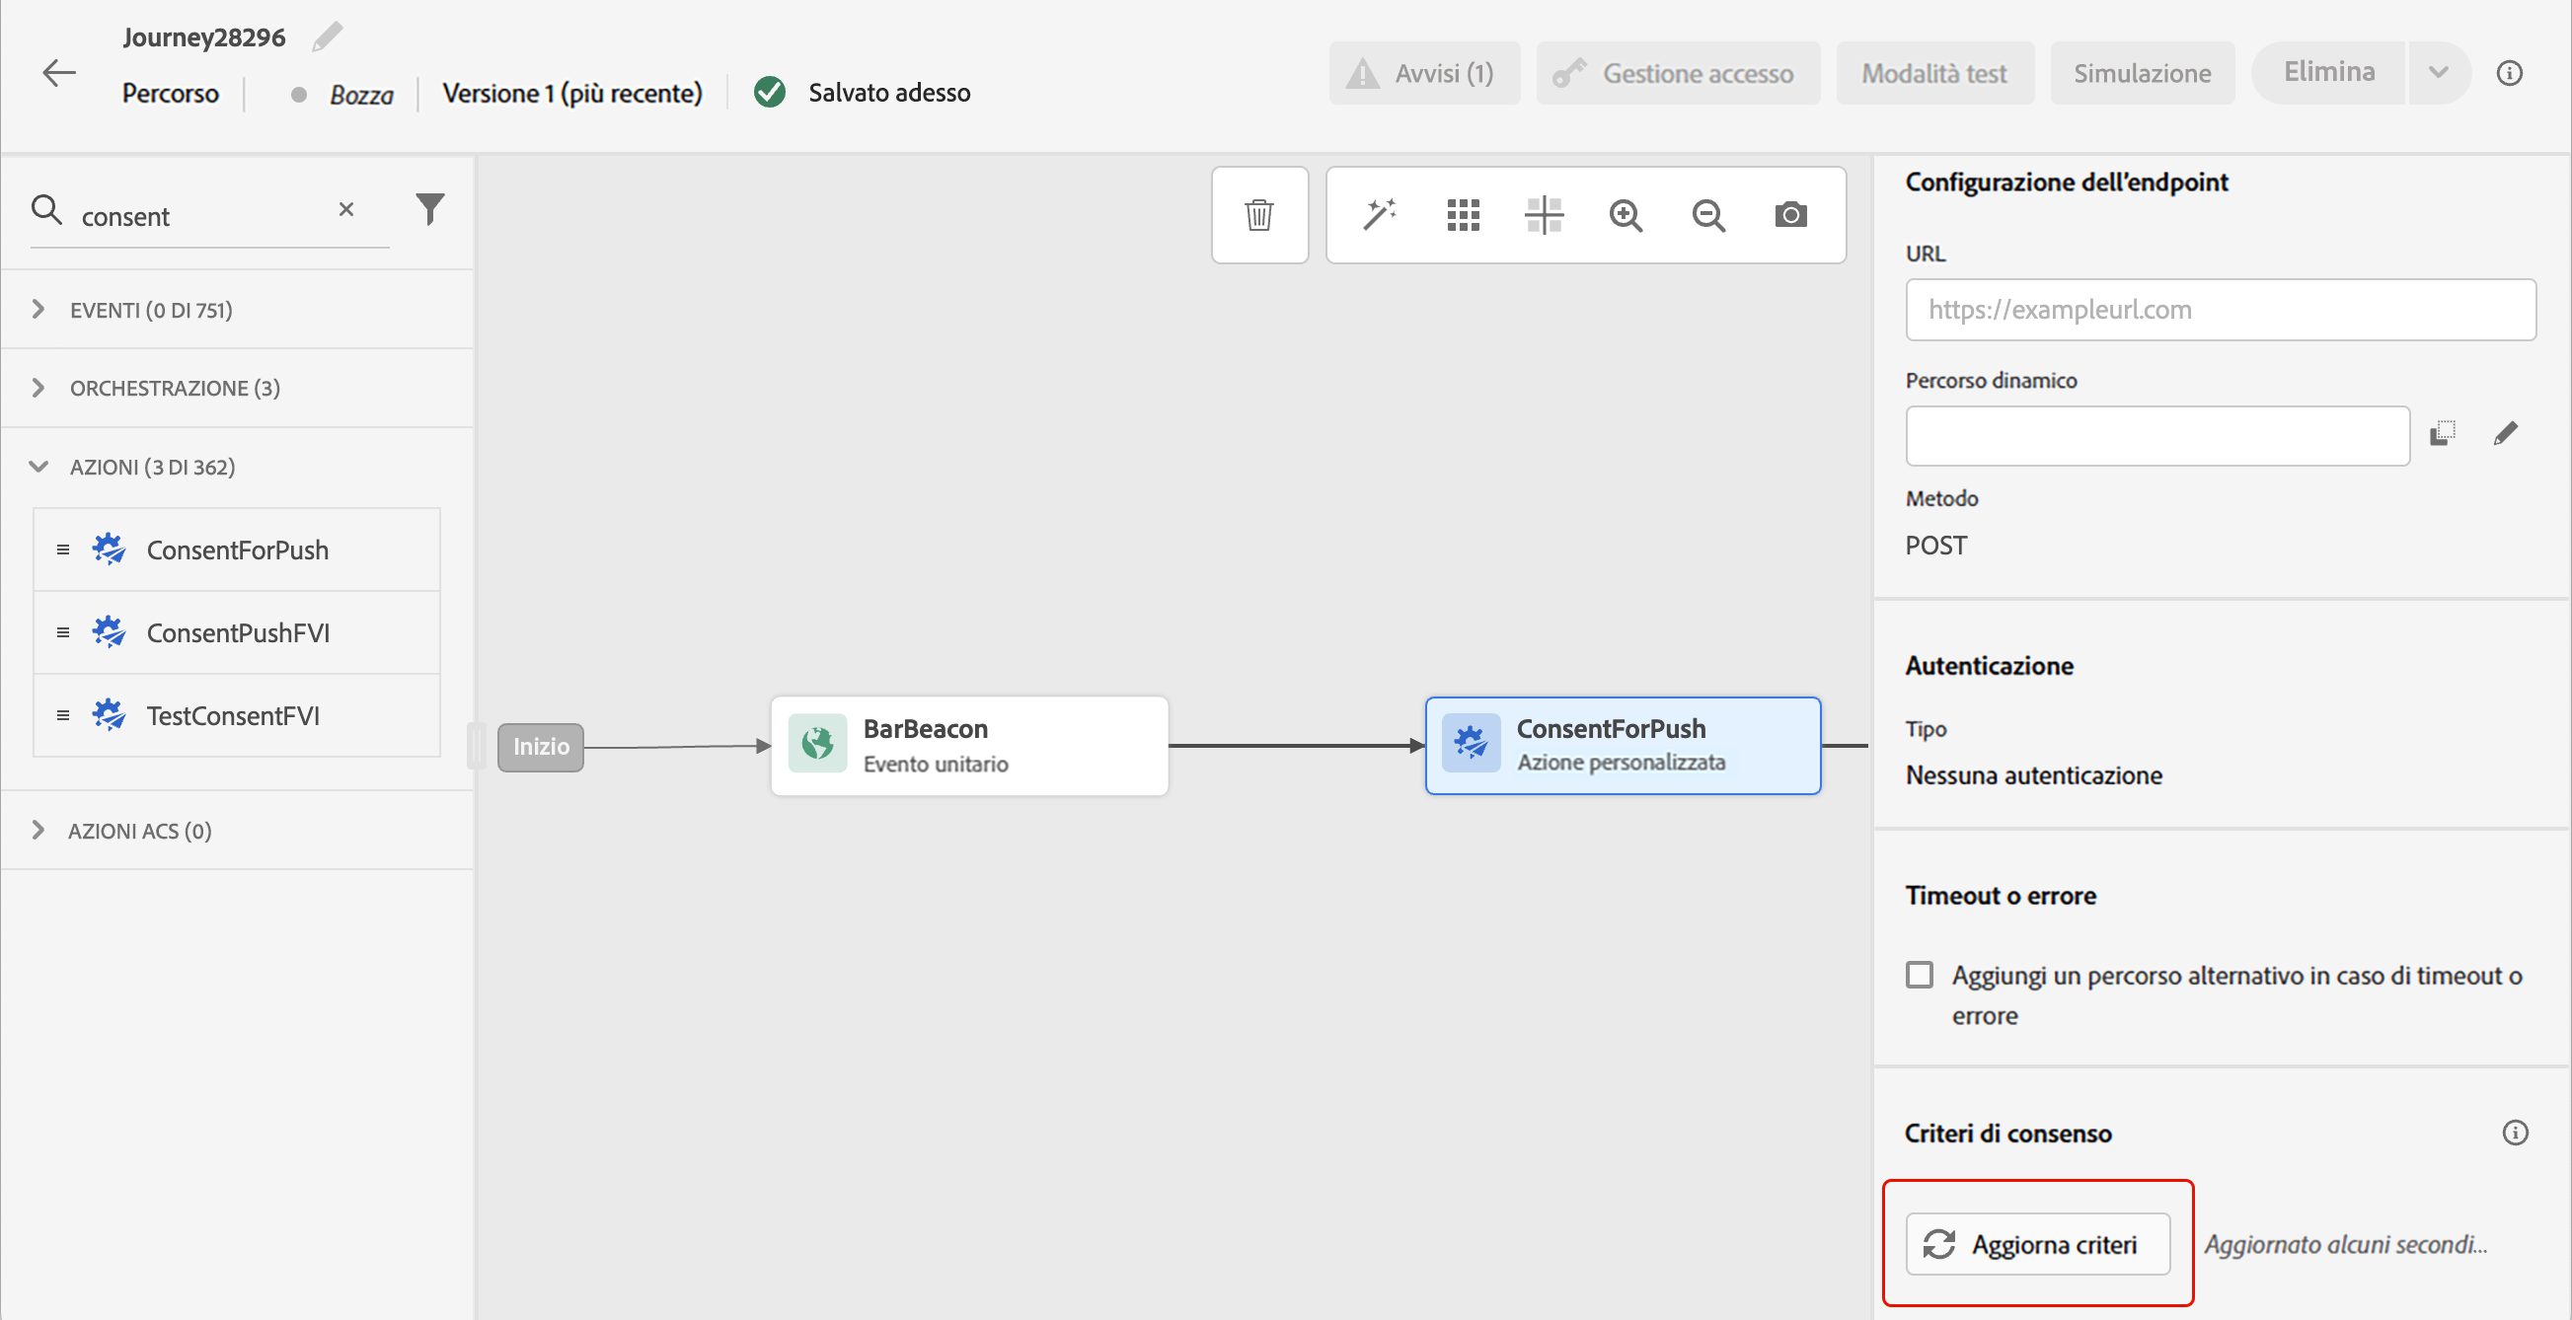The width and height of the screenshot is (2572, 1320).
Task: Click the edit pencil beside Percorso dinamico
Action: pyautogui.click(x=2505, y=433)
